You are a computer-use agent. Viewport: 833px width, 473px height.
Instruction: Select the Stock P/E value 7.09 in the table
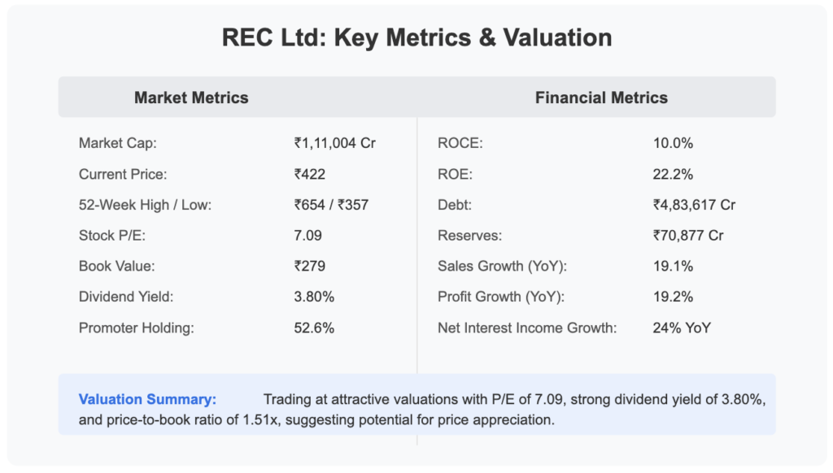(308, 236)
